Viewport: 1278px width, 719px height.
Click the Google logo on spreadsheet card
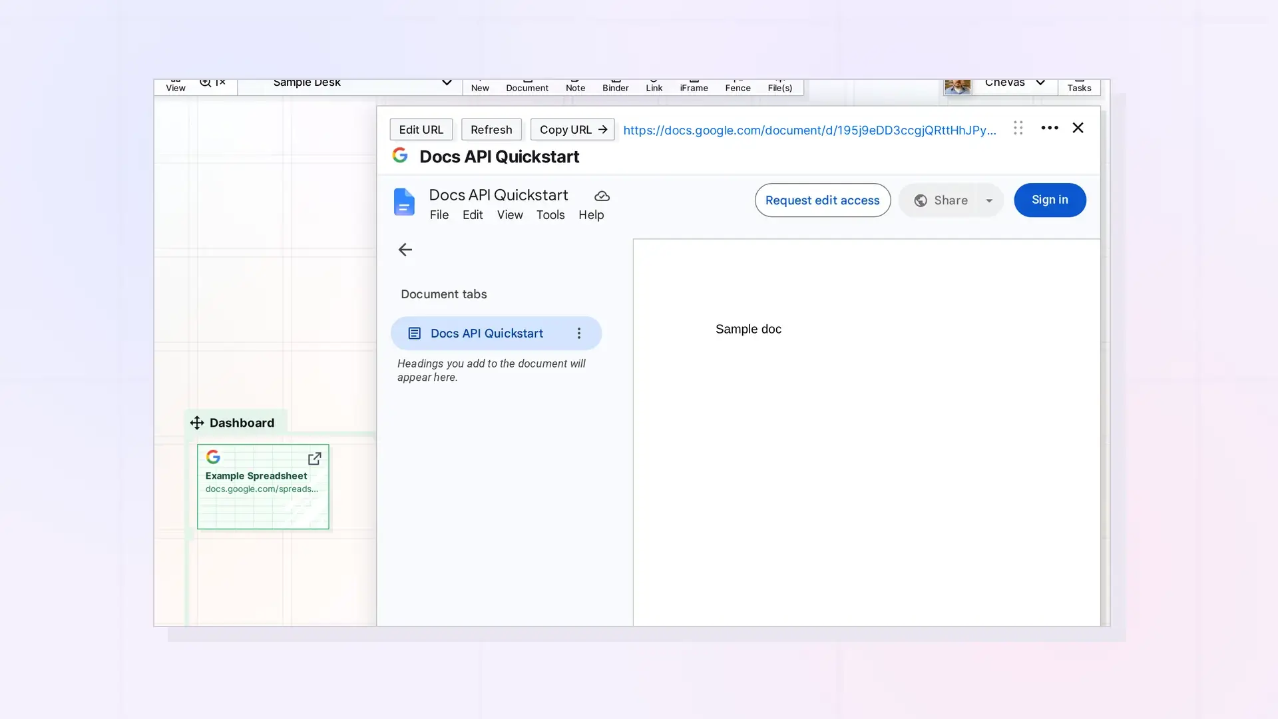[x=213, y=457]
